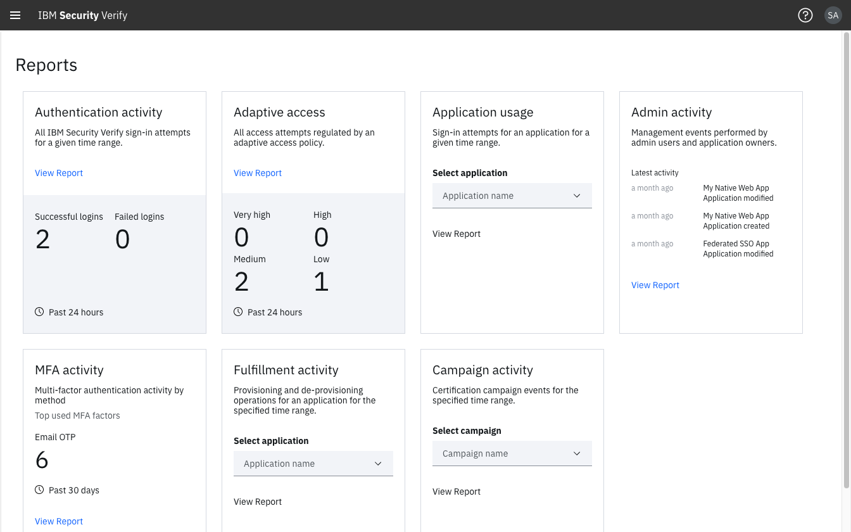851x532 pixels.
Task: Click the Low risk count 1
Action: [321, 282]
